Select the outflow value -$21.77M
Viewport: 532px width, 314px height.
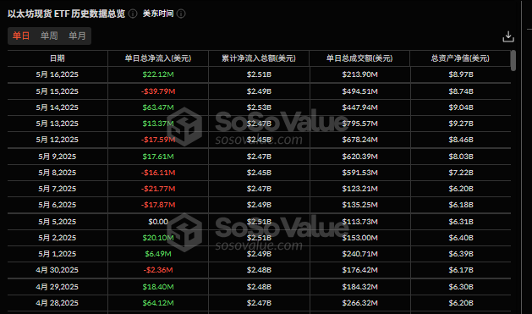coord(158,189)
